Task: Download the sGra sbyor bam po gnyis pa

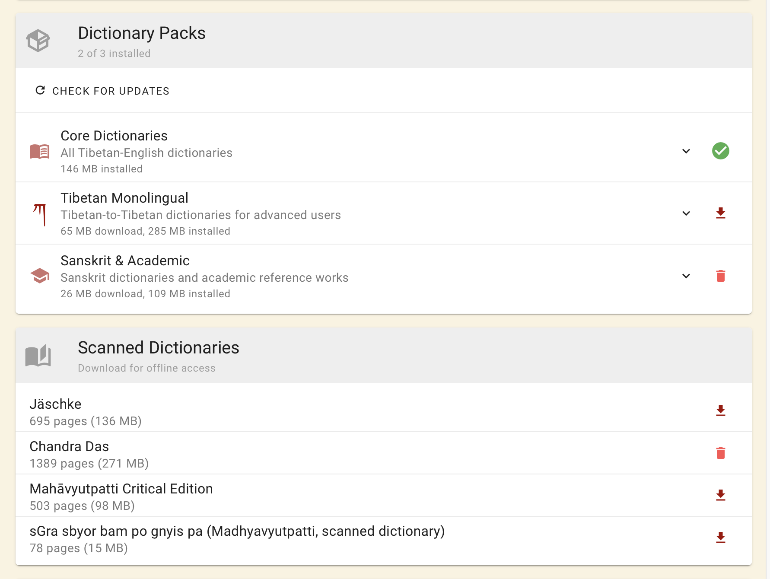Action: point(720,538)
